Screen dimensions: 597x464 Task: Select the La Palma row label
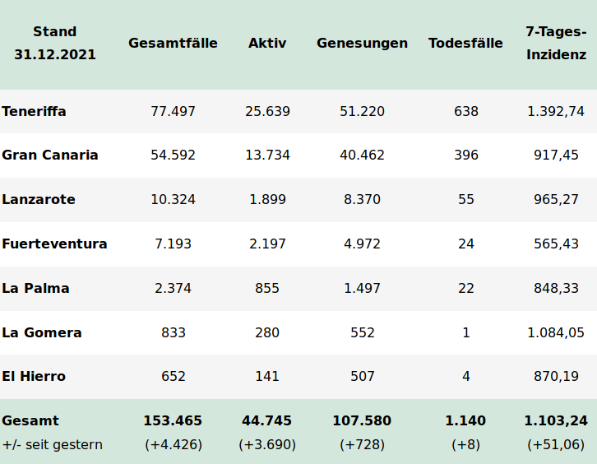tap(35, 289)
